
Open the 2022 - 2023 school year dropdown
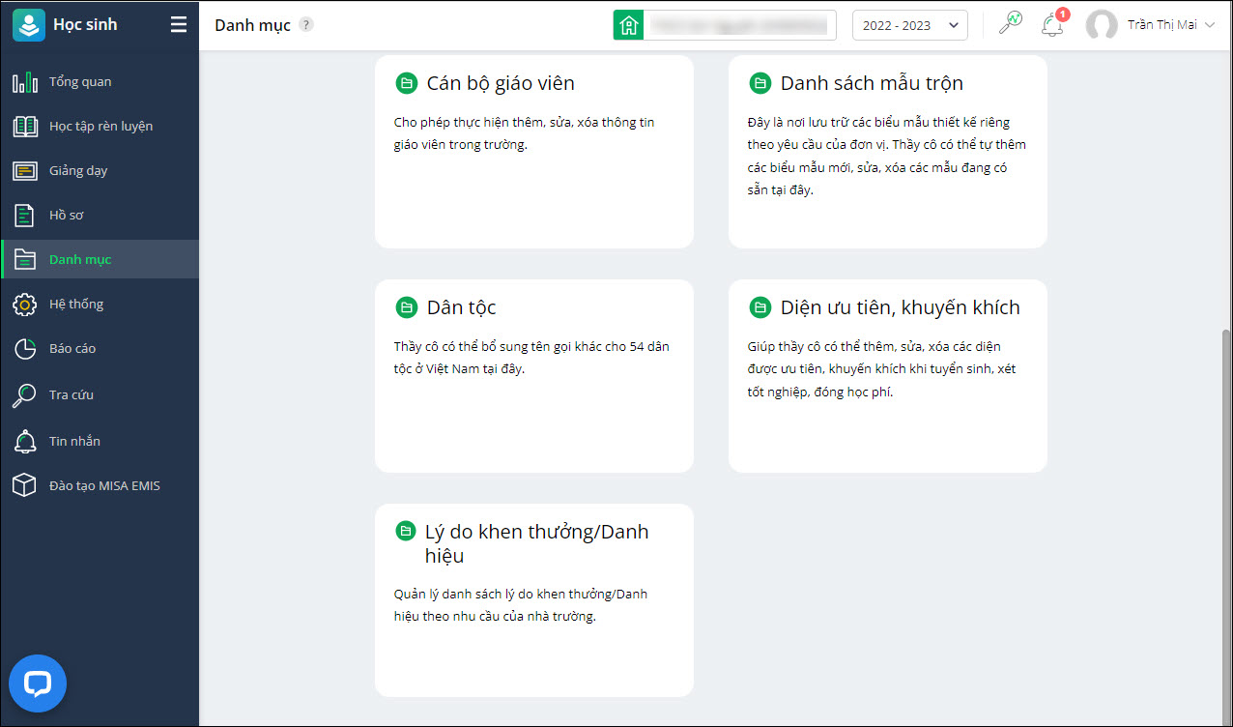coord(909,25)
